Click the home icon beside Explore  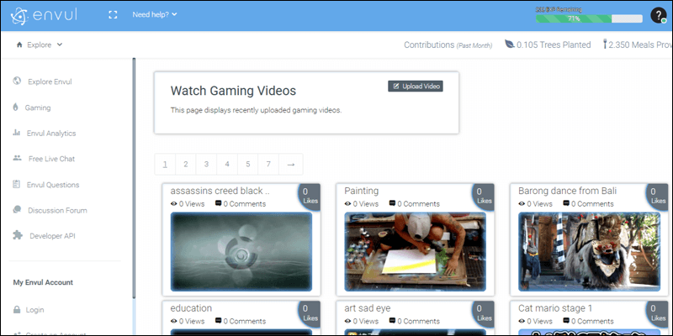[19, 45]
